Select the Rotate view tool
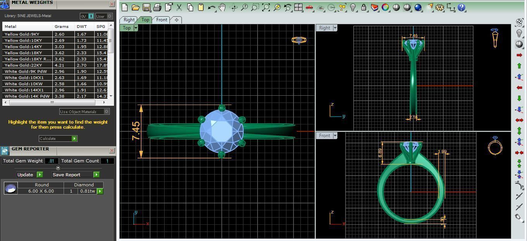527x241 pixels. 233,7
